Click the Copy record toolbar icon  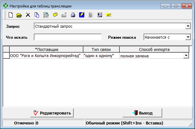pos(37,15)
